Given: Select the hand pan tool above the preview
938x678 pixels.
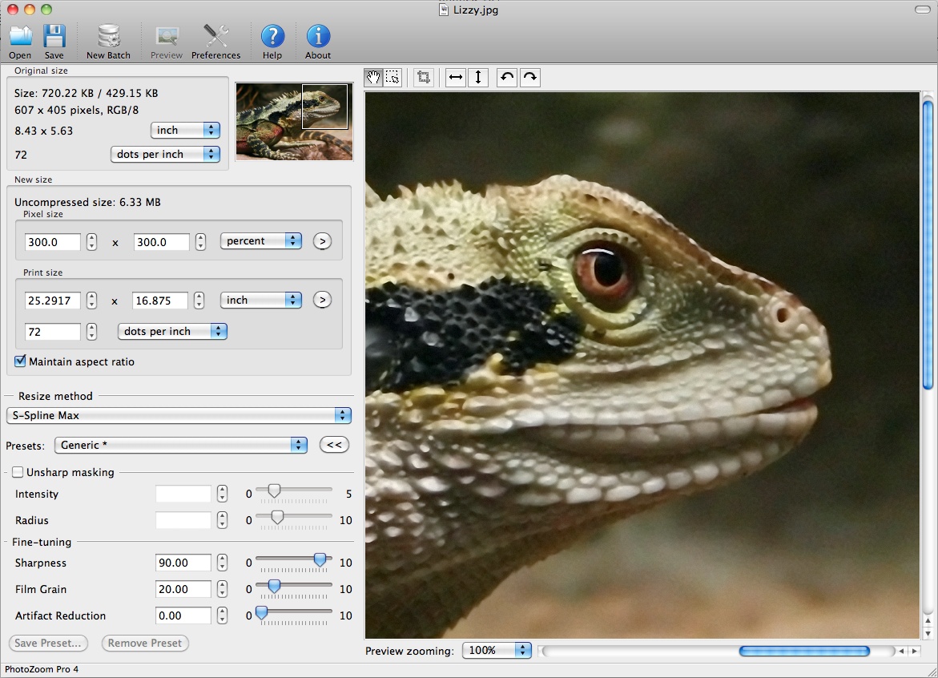Looking at the screenshot, I should pos(372,77).
